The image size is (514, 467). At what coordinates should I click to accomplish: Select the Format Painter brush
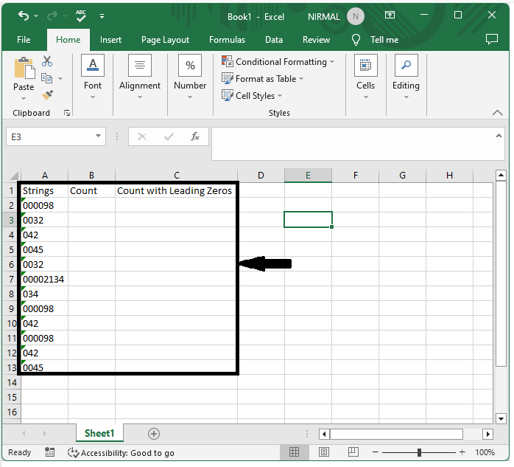click(47, 95)
